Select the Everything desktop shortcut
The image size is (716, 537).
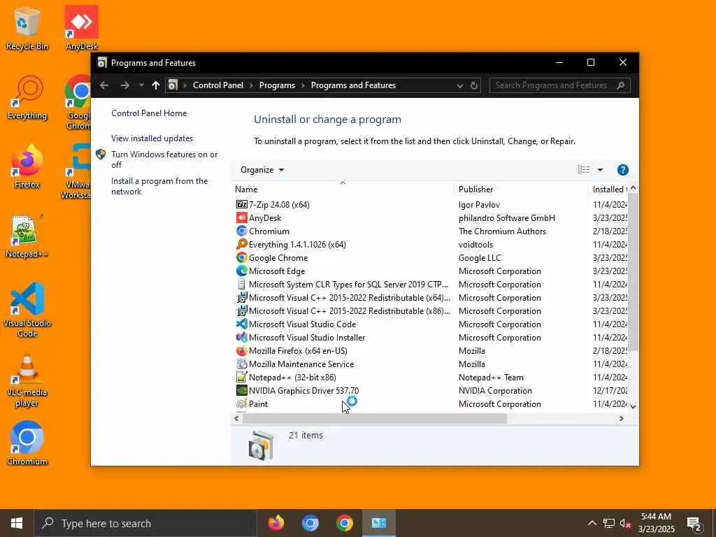pos(27,98)
